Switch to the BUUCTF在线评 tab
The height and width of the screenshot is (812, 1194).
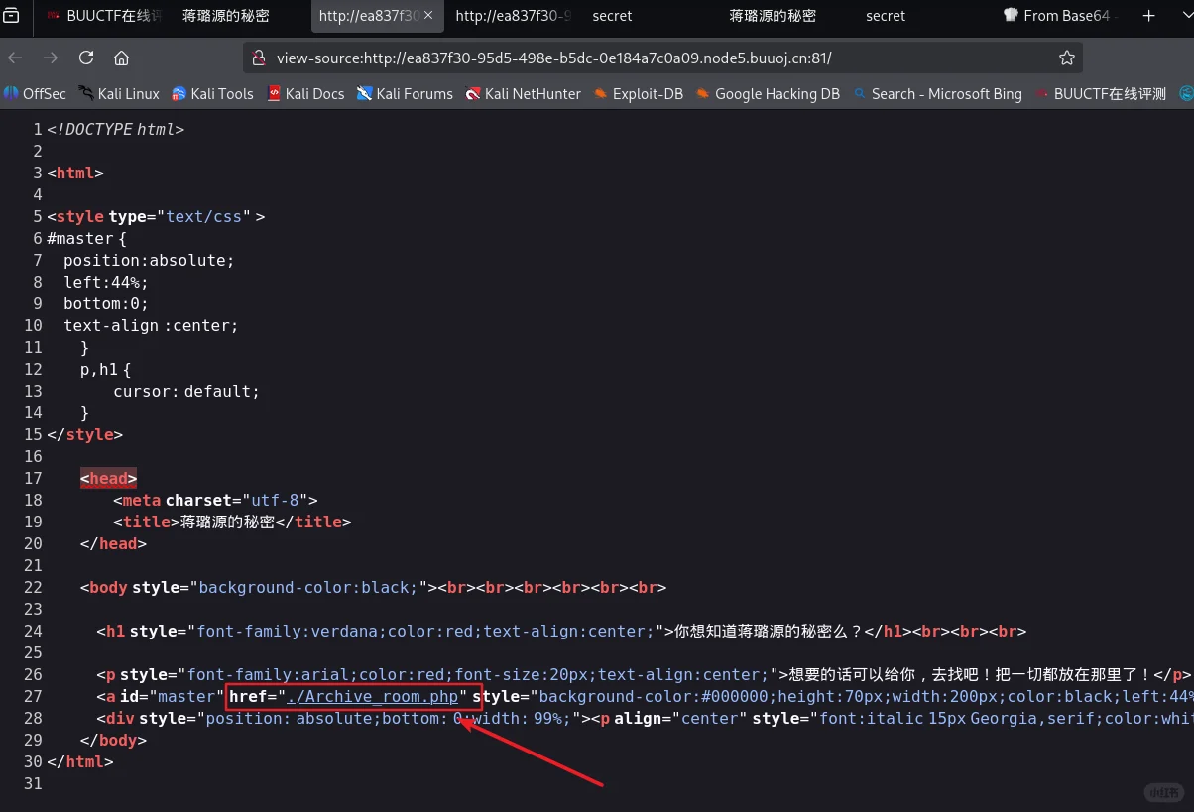103,16
